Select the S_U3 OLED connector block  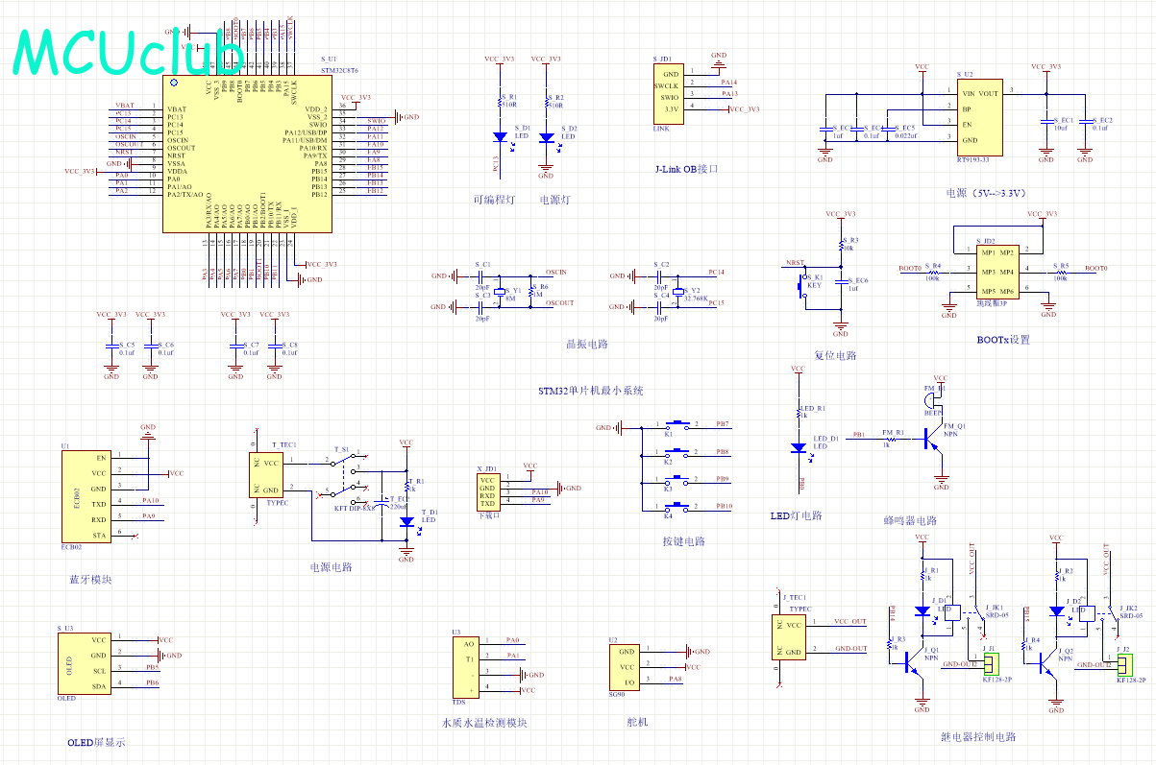(x=84, y=663)
